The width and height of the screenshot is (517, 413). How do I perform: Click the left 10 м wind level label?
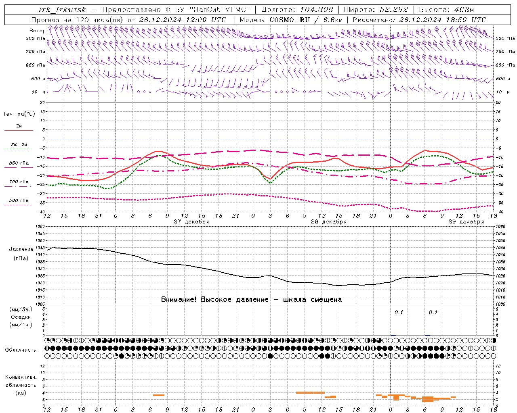point(39,92)
